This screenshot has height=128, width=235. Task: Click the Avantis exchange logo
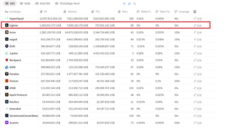(7, 122)
